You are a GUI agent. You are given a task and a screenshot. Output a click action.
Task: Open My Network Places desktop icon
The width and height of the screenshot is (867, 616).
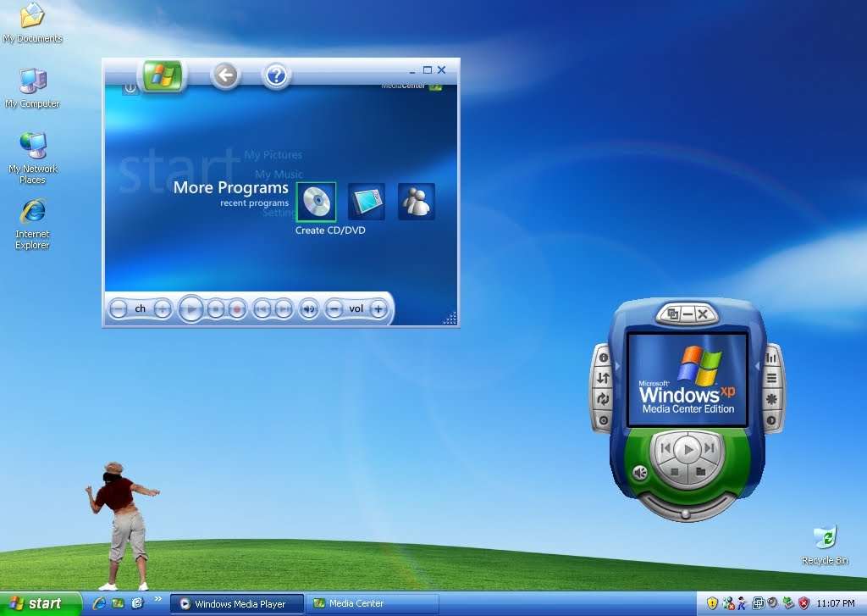(33, 158)
